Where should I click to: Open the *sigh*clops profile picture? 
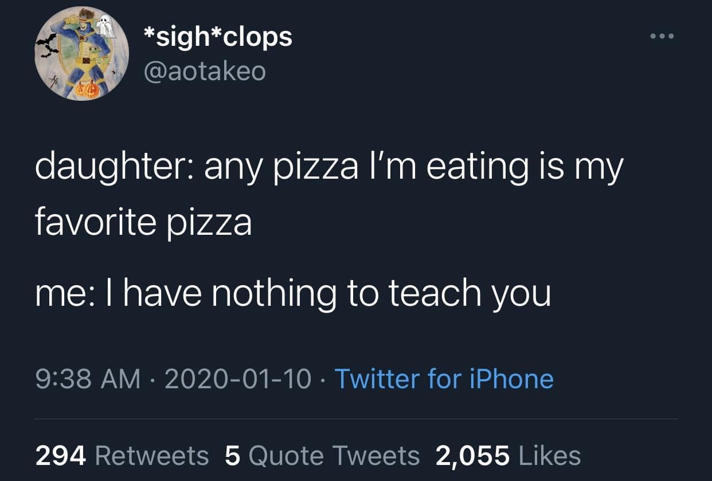coord(81,54)
